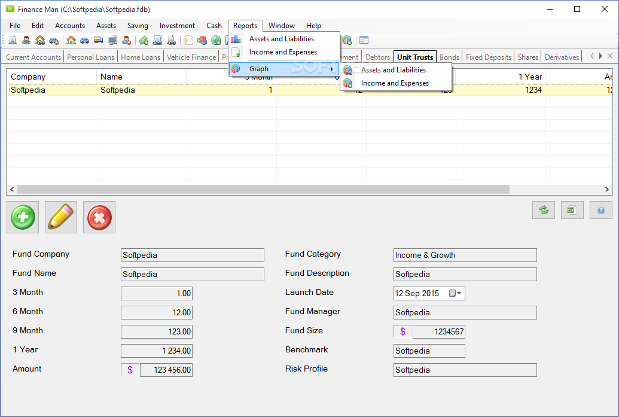This screenshot has height=417, width=619.
Task: Click the form layout toolbar icon
Action: [x=364, y=40]
